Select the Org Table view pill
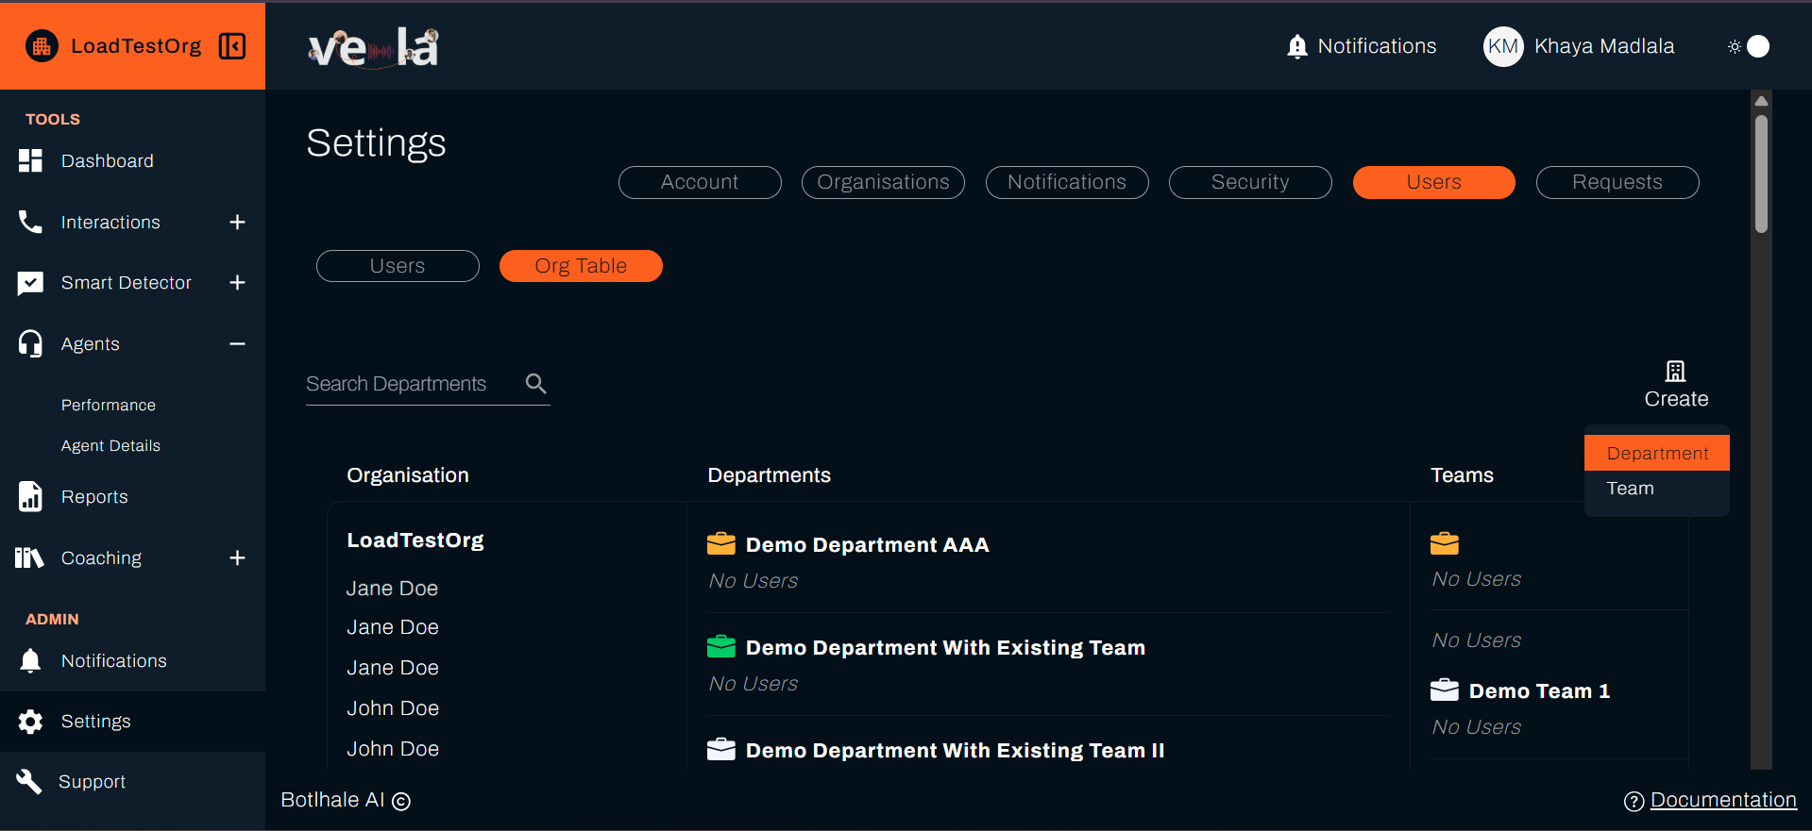The image size is (1812, 831). [x=581, y=266]
